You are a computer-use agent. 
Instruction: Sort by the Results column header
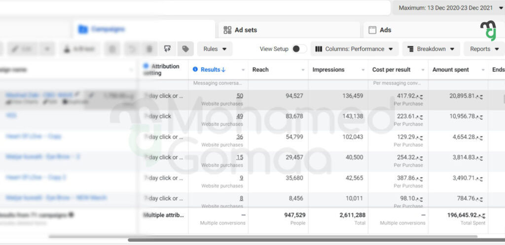coord(213,70)
